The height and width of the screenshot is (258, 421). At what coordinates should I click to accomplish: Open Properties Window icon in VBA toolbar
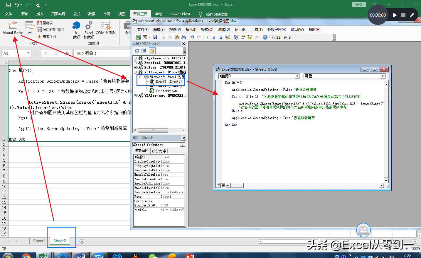[243, 37]
